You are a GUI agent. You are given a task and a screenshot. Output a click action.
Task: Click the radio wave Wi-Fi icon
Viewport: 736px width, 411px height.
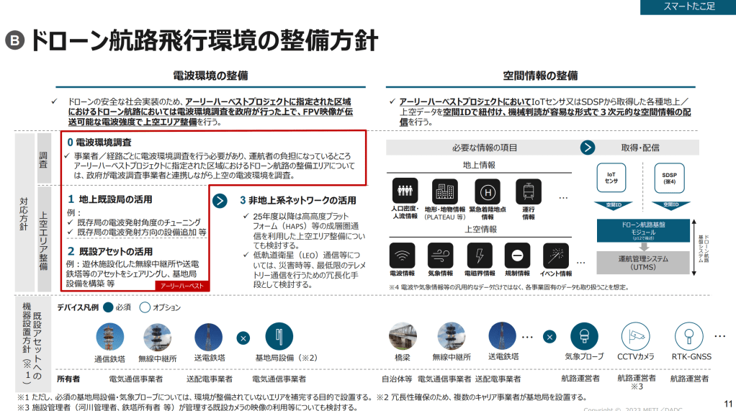pos(402,255)
